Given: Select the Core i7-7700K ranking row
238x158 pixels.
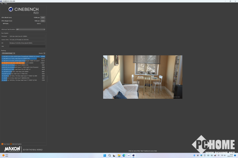Looking at the screenshot, I should coord(23,74).
